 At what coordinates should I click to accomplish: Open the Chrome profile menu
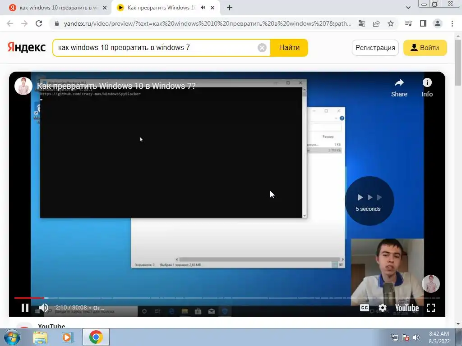pyautogui.click(x=438, y=23)
